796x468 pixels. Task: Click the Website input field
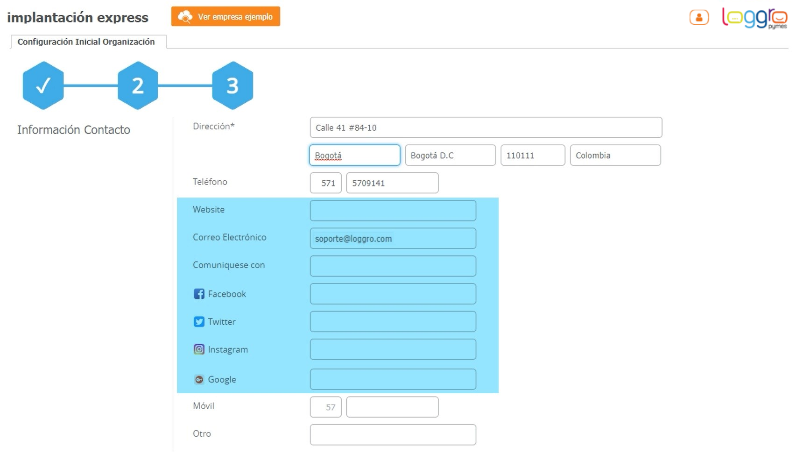pos(393,211)
